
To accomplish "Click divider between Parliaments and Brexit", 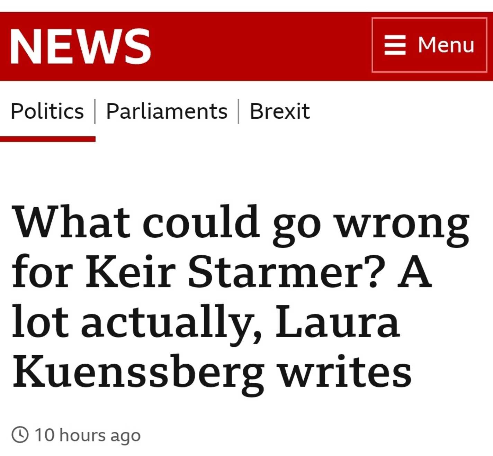I will (239, 111).
